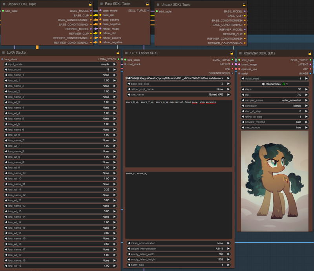Select the lora_stack input port on Eff. Loader SDXL

click(125, 60)
